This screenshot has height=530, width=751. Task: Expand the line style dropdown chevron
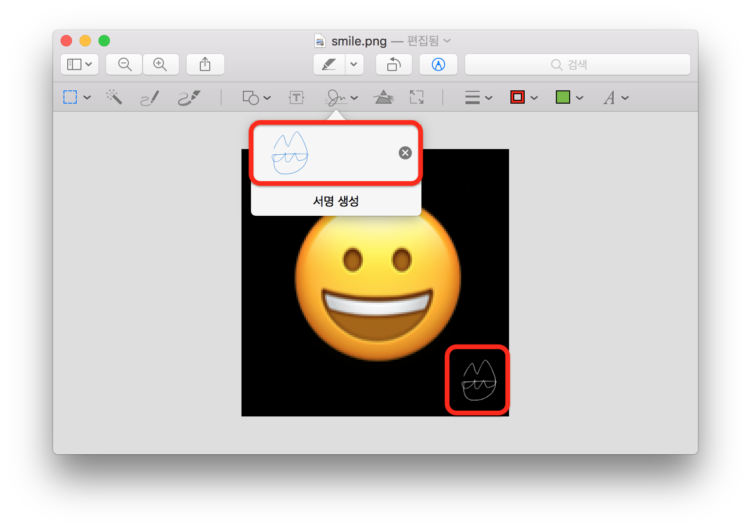click(489, 98)
